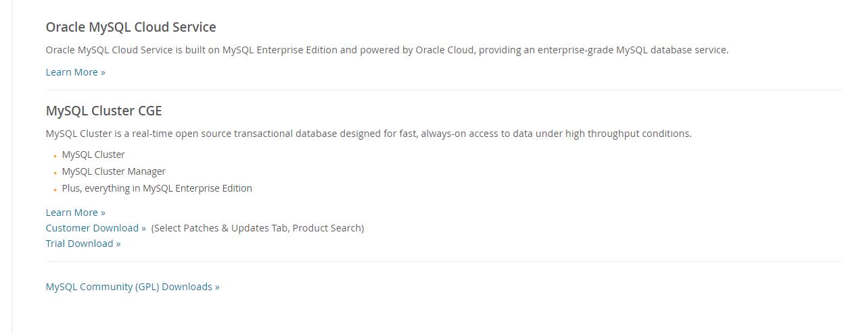Click the Trial Download link
This screenshot has height=334, width=842.
(83, 244)
